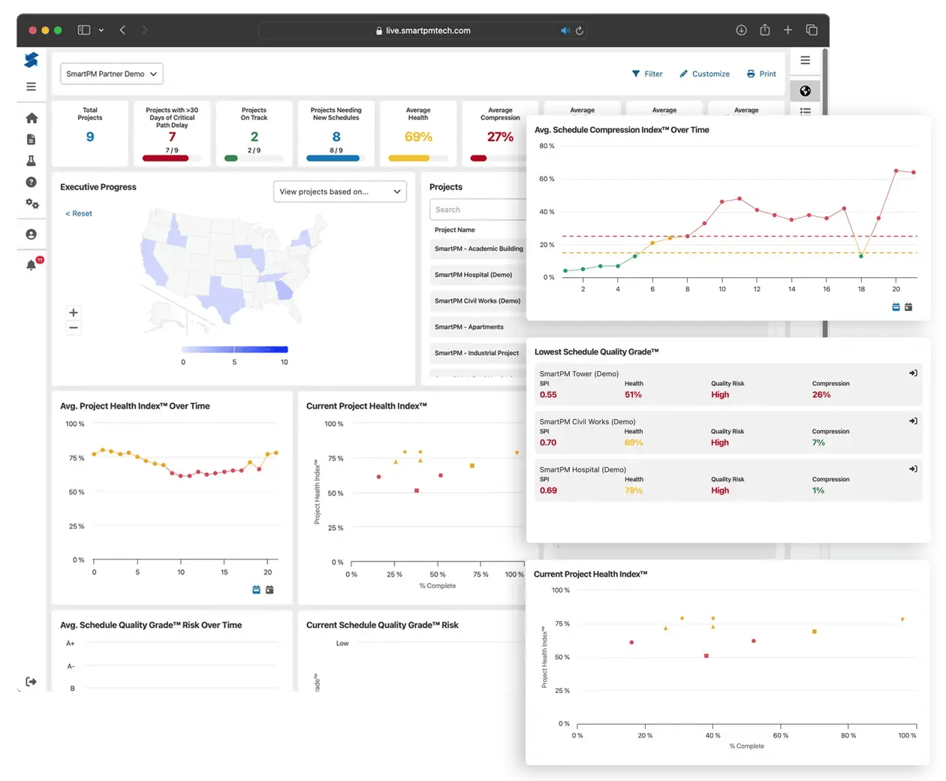The height and width of the screenshot is (781, 946).
Task: Open settings gears icon in sidebar
Action: point(32,204)
